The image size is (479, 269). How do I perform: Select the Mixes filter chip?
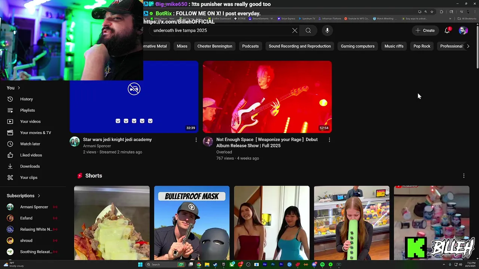click(182, 46)
